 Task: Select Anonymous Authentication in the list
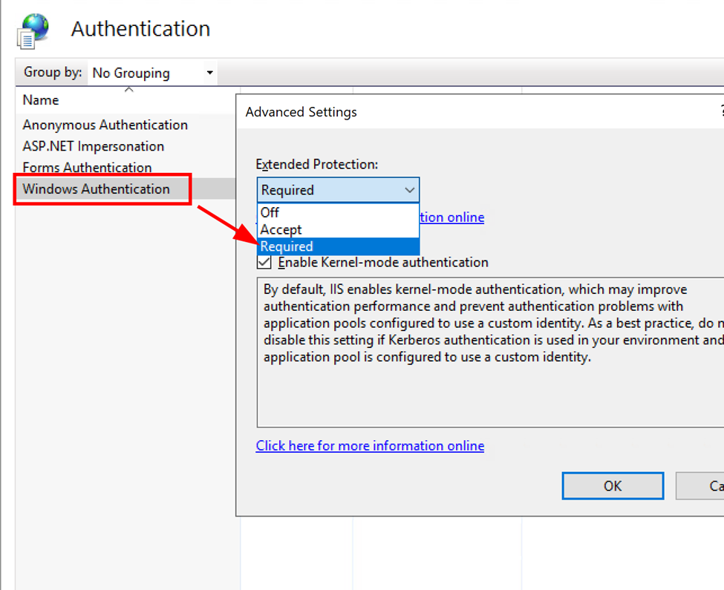(x=105, y=125)
